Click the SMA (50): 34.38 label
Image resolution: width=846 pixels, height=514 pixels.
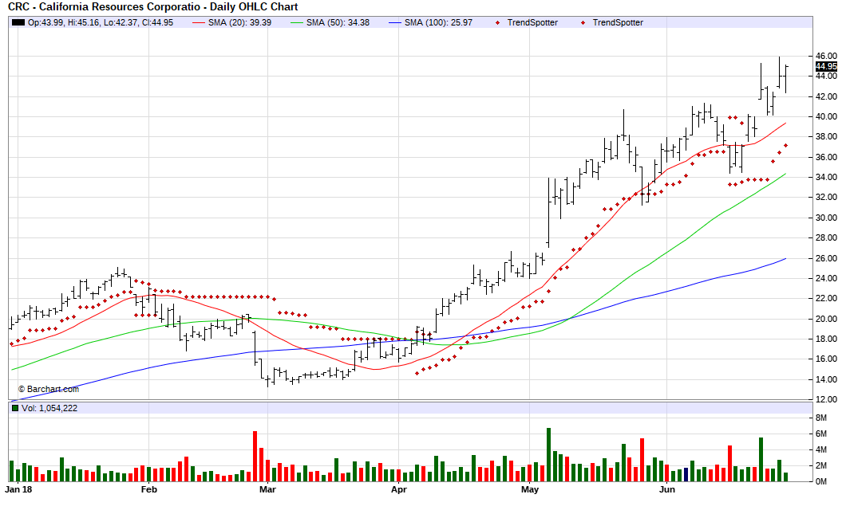(338, 22)
